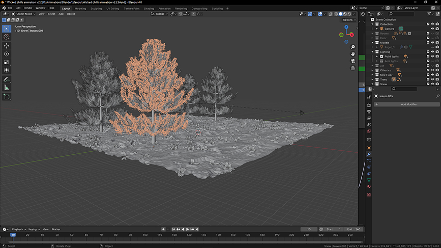
Task: Select the Rotate tool in toolbar
Action: click(x=7, y=53)
